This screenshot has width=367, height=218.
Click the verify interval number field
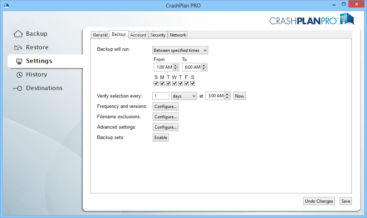(161, 96)
